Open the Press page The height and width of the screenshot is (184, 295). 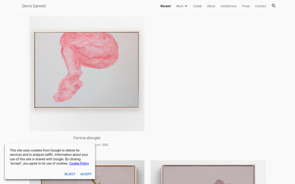[x=246, y=6]
